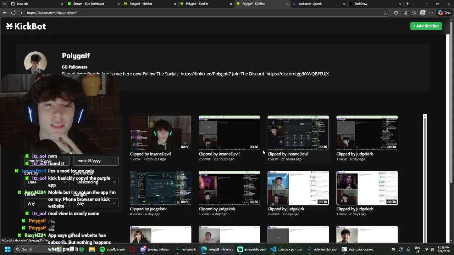This screenshot has width=454, height=255.
Task: Click the 'Polygolf' profile heading
Action: coord(76,56)
